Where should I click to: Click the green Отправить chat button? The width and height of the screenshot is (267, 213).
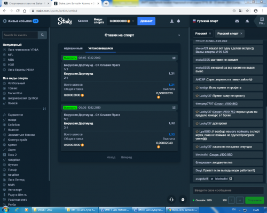tap(255, 200)
